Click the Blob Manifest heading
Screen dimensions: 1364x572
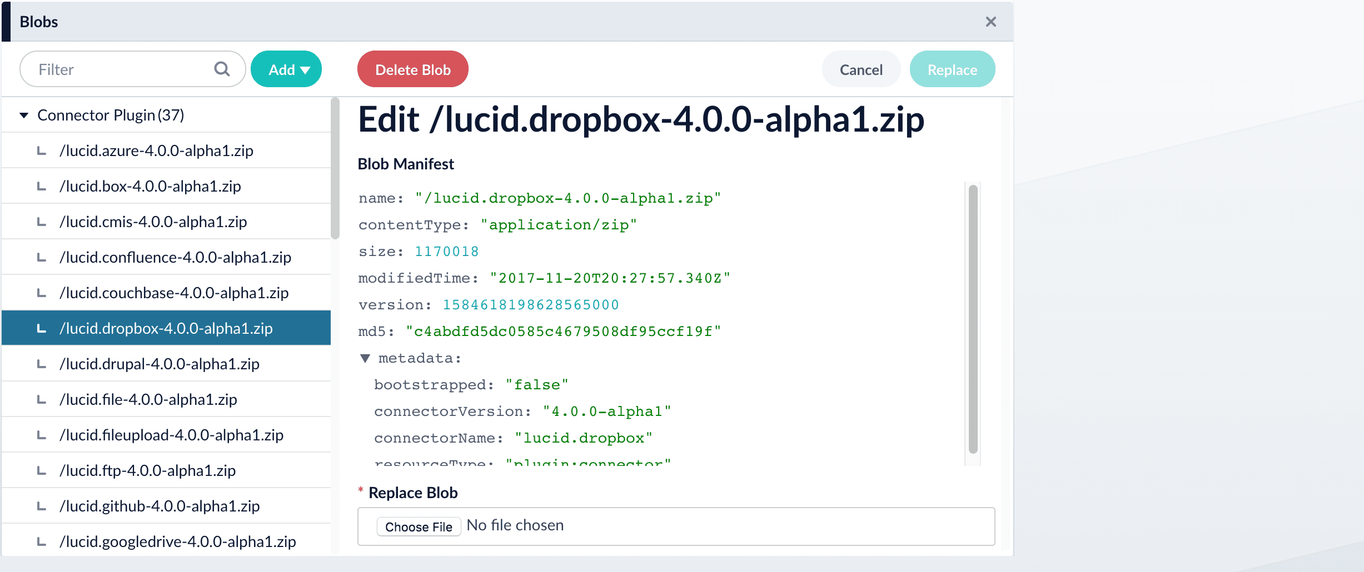(x=406, y=164)
